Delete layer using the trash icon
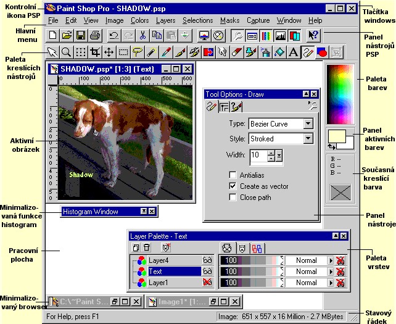 [x=147, y=248]
